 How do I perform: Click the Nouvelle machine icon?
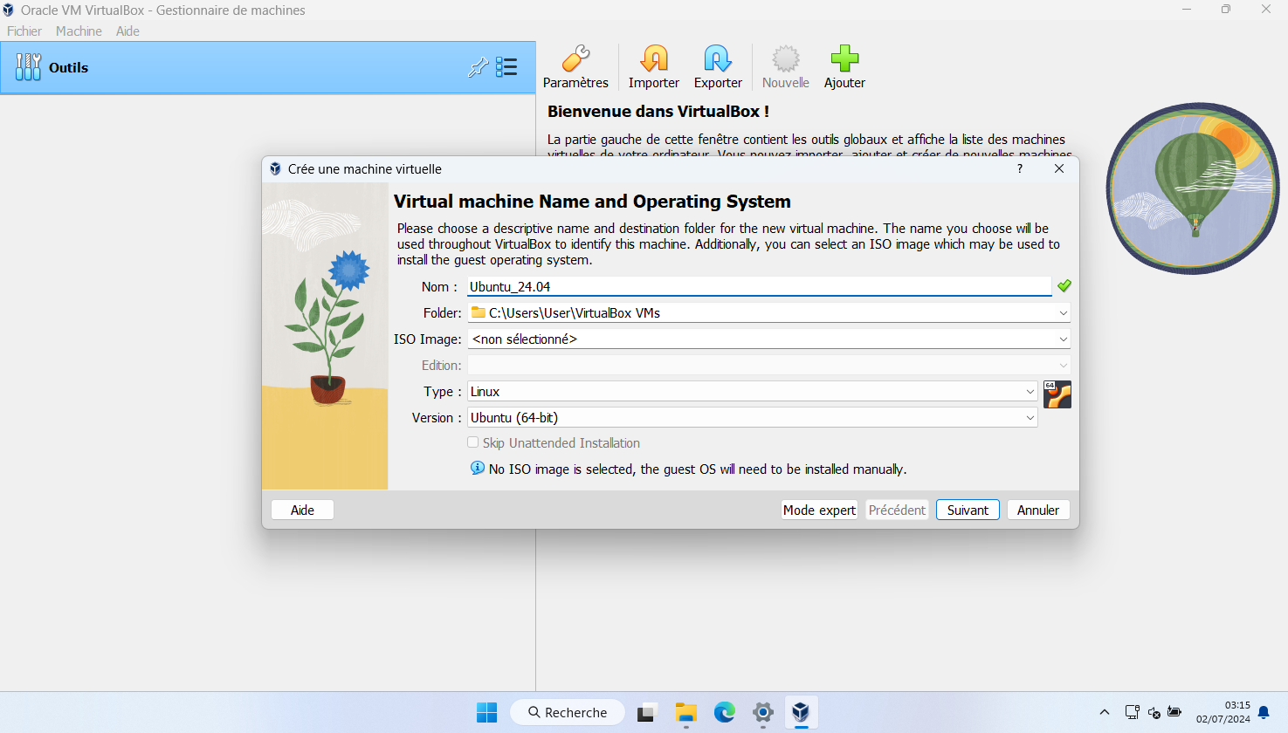click(785, 67)
